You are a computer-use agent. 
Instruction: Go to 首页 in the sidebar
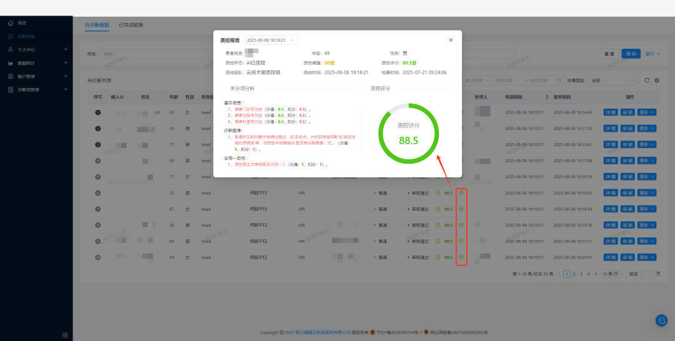[x=22, y=22]
